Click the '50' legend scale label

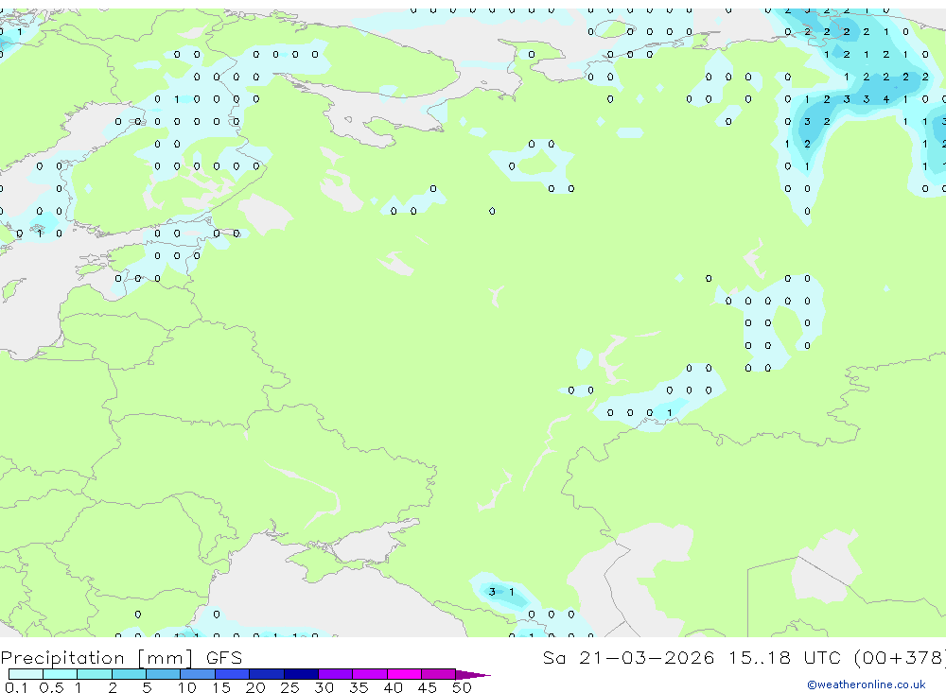pos(462,687)
